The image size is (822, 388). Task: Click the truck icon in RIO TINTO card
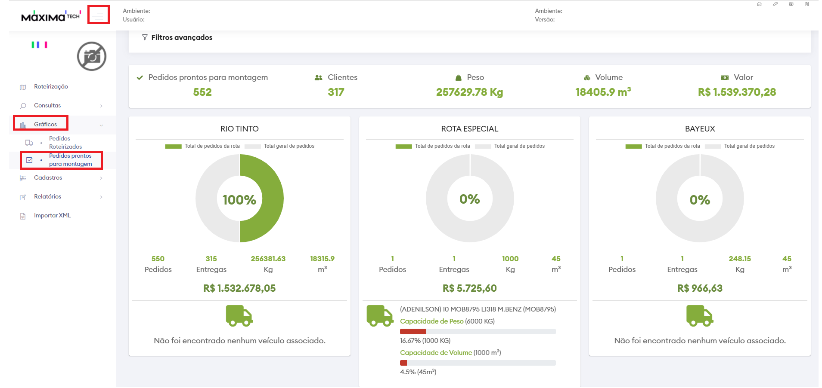[x=239, y=316]
